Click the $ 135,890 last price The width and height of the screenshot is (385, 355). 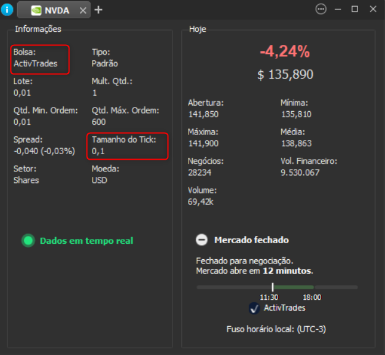click(x=285, y=75)
